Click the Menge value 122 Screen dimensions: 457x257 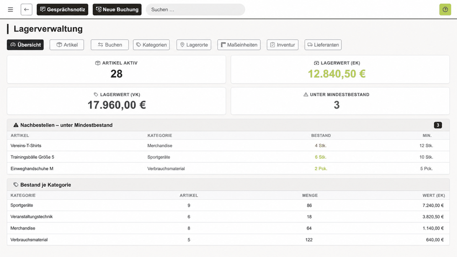pyautogui.click(x=309, y=240)
